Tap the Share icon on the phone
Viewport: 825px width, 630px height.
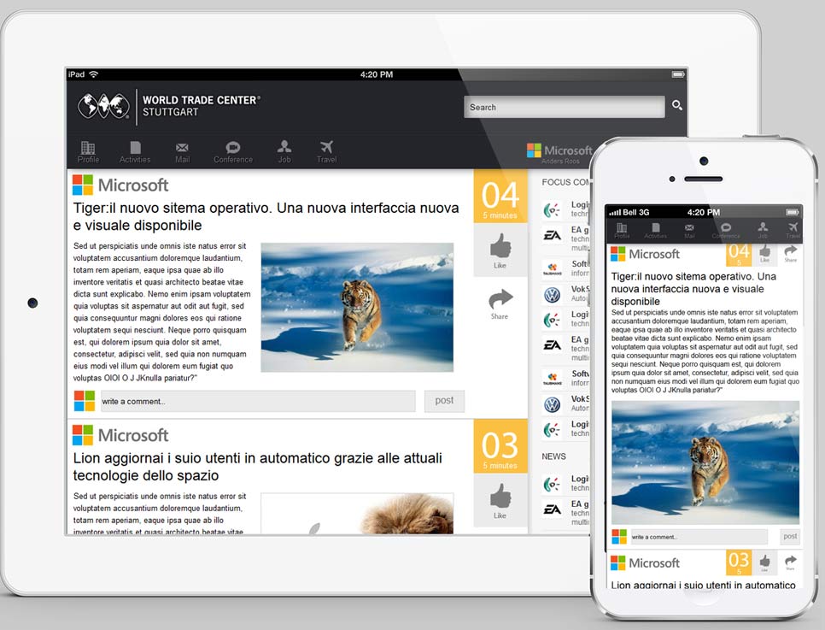click(790, 253)
